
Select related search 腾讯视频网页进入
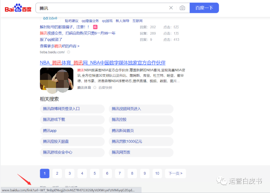click(x=141, y=109)
